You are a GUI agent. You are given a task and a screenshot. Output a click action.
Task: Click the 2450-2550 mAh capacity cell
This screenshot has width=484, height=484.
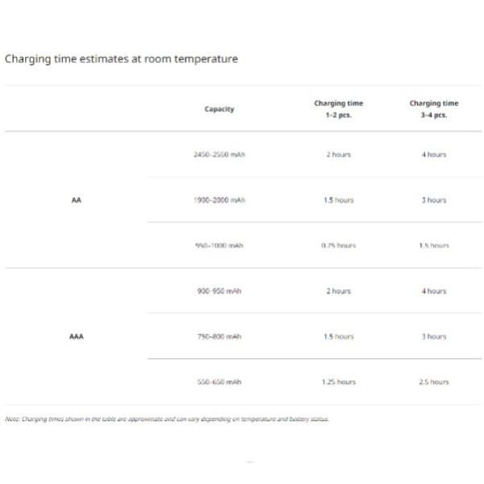tap(219, 154)
